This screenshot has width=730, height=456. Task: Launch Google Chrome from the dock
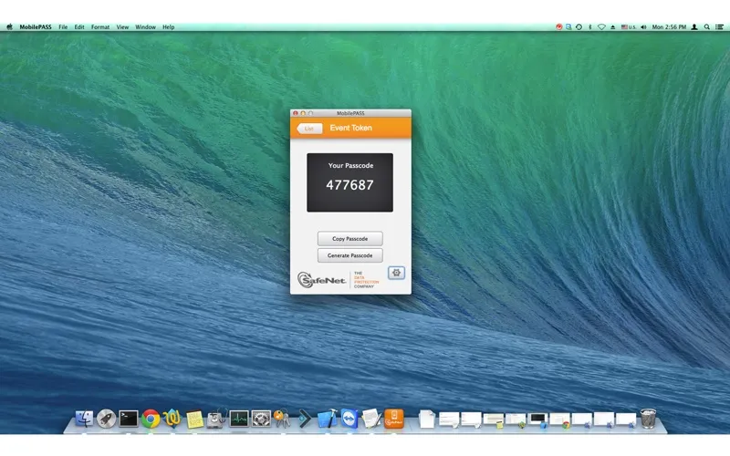(151, 419)
